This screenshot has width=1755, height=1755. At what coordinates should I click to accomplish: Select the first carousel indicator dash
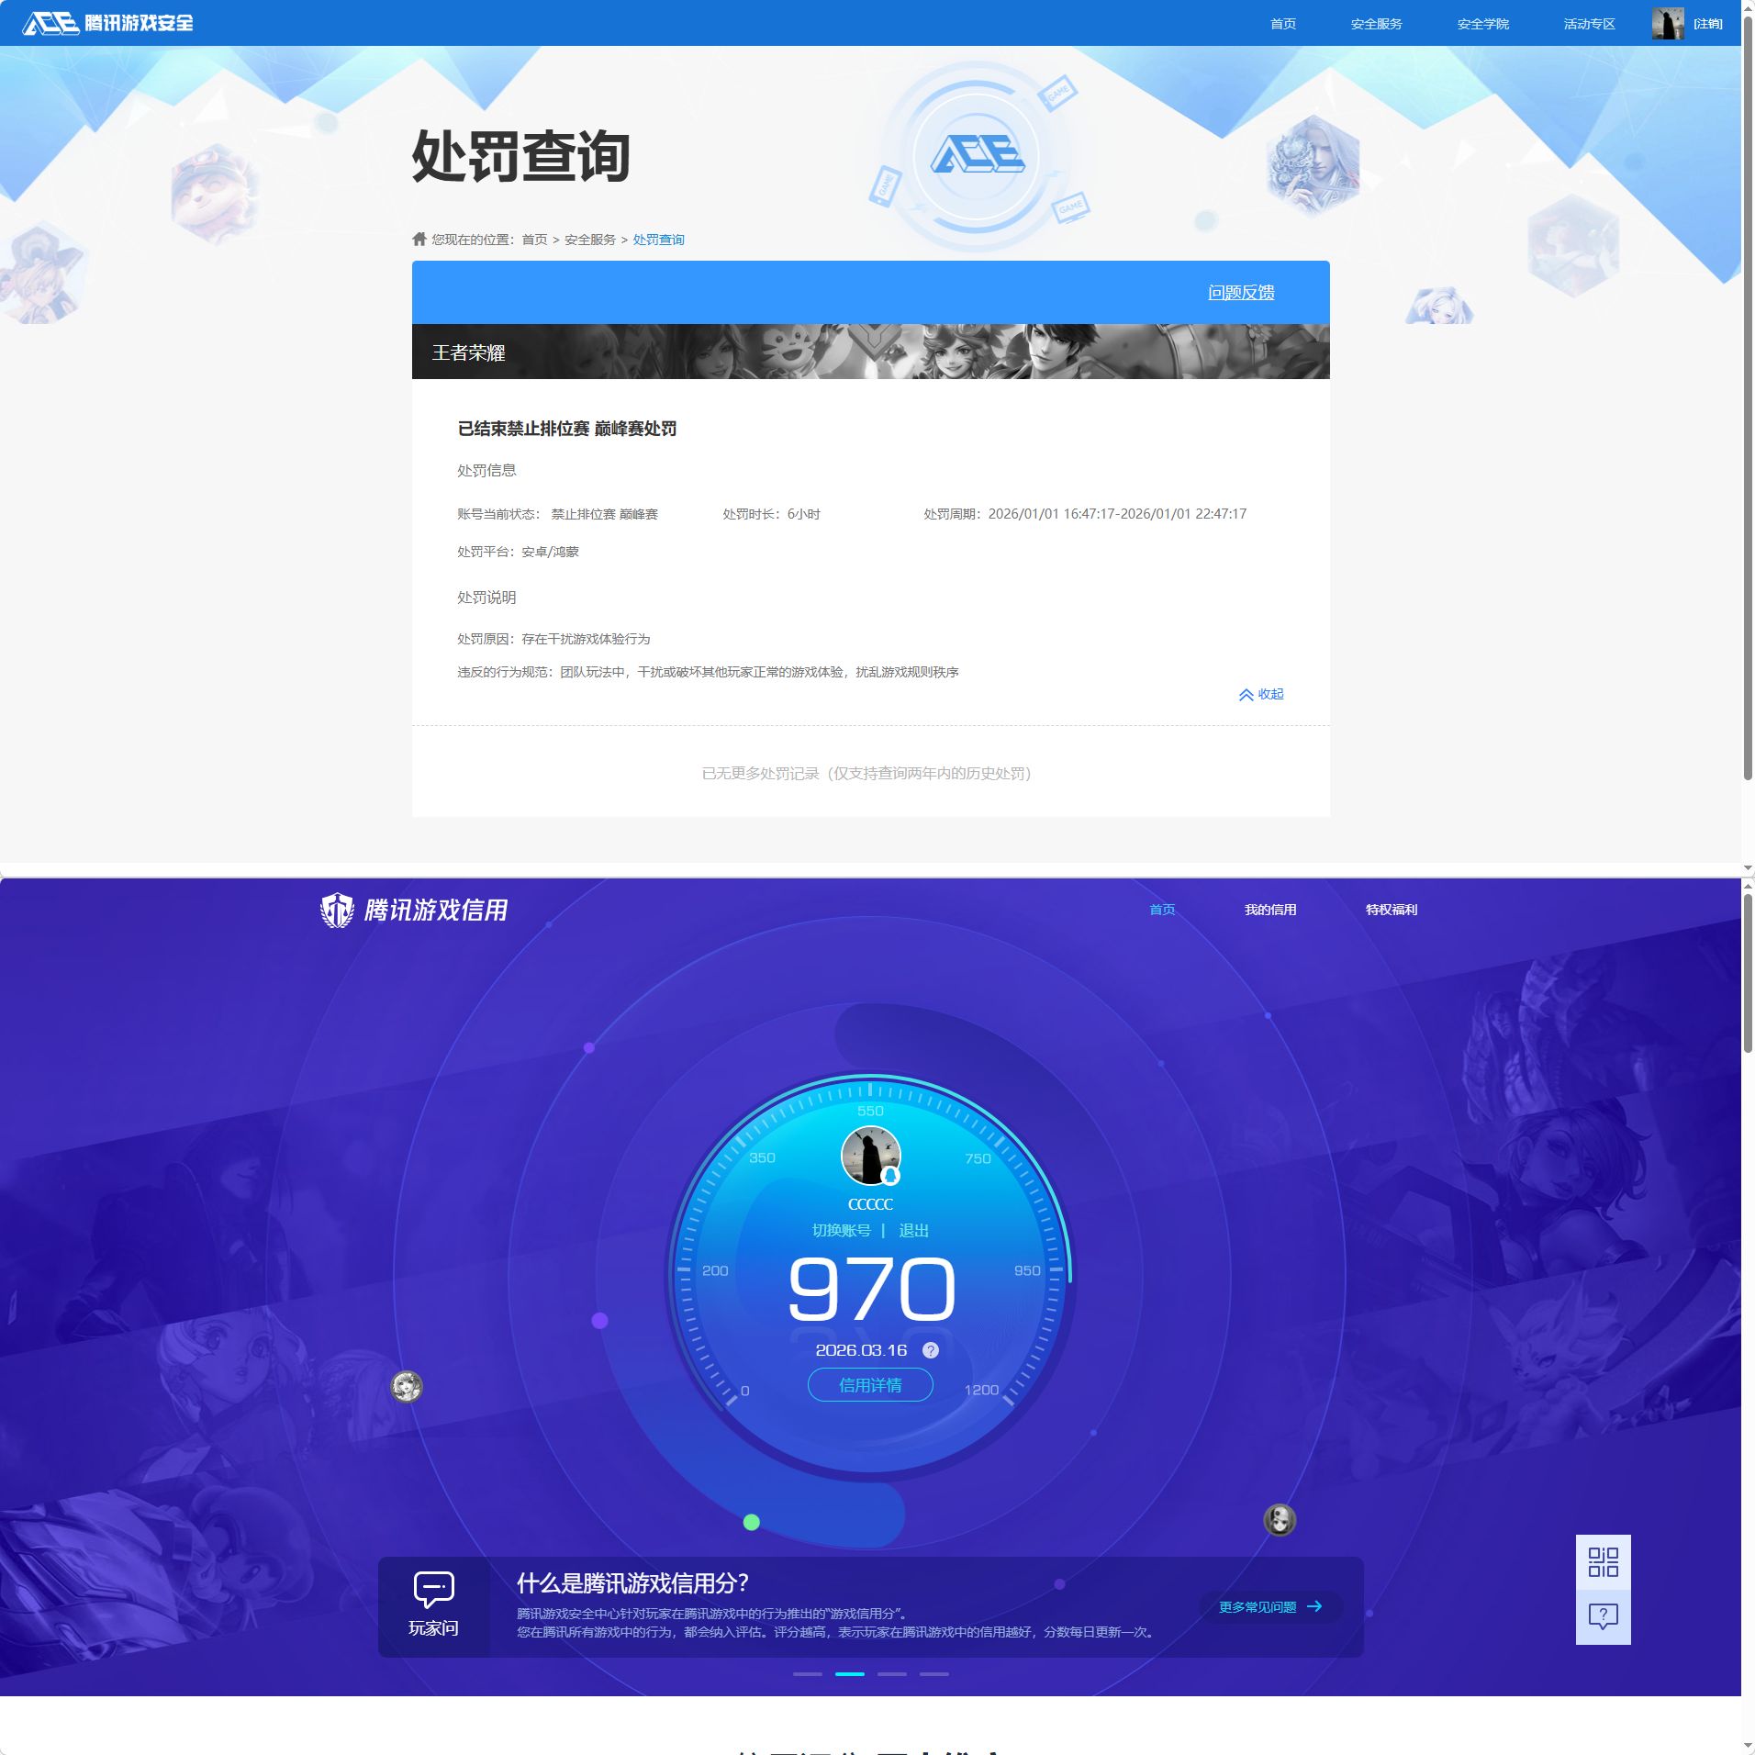807,1674
